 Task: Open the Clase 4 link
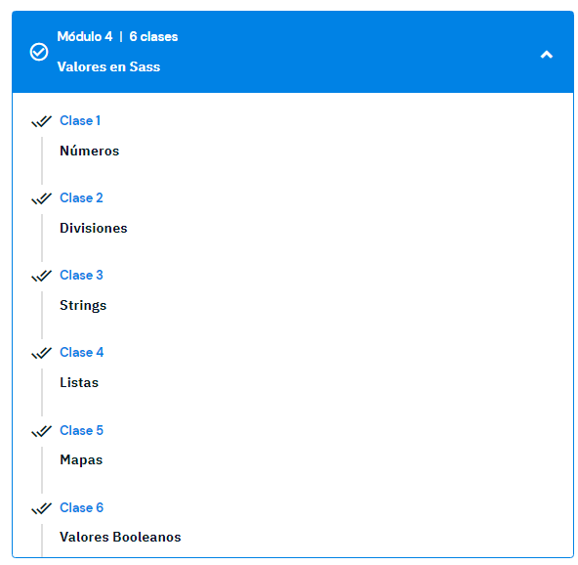click(81, 352)
